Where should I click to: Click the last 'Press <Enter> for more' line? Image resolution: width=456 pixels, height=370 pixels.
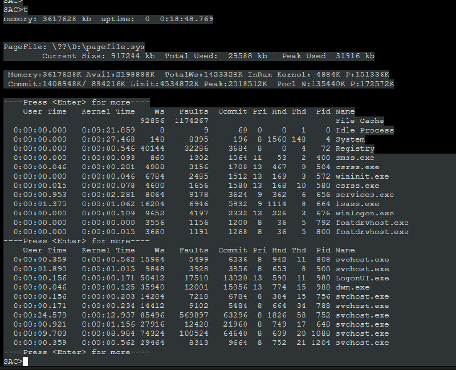tap(76, 352)
